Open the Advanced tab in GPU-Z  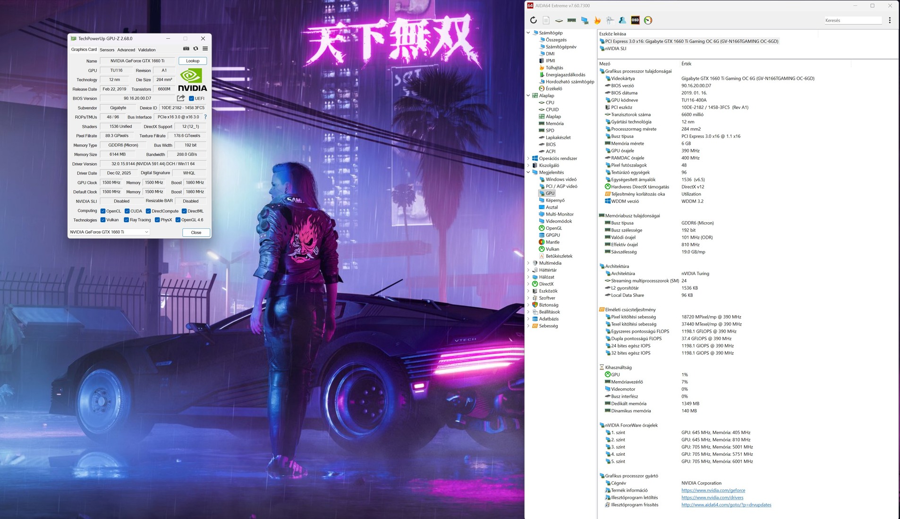pyautogui.click(x=126, y=50)
